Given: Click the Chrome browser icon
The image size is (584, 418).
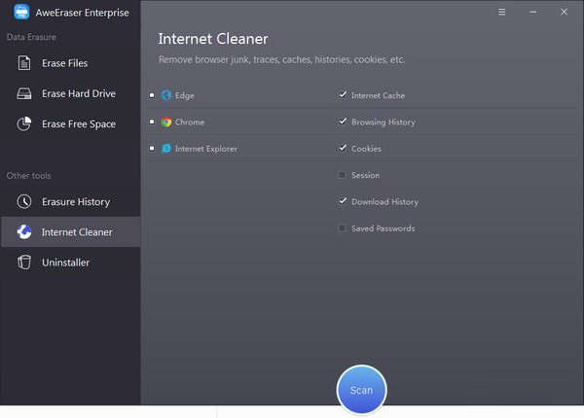Looking at the screenshot, I should point(166,122).
